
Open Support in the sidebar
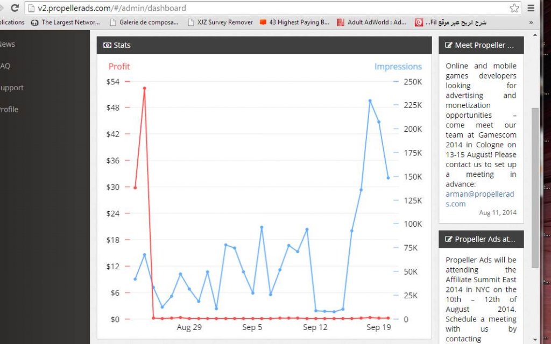pos(12,88)
